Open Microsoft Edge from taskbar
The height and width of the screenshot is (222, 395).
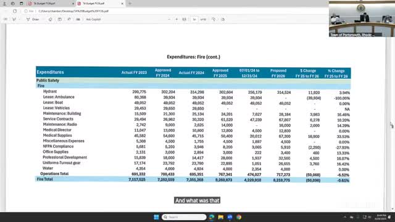[x=212, y=217]
